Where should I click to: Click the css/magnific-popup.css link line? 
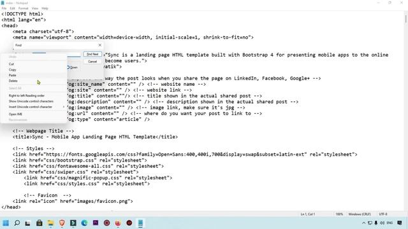click(x=98, y=178)
